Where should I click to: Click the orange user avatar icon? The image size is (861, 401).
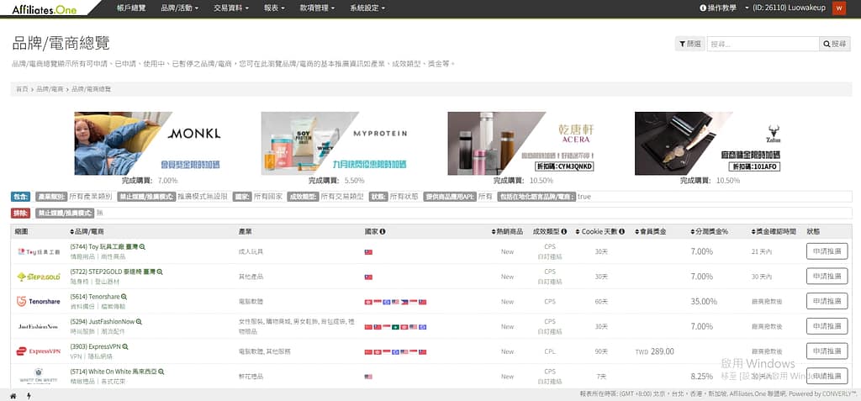[838, 8]
